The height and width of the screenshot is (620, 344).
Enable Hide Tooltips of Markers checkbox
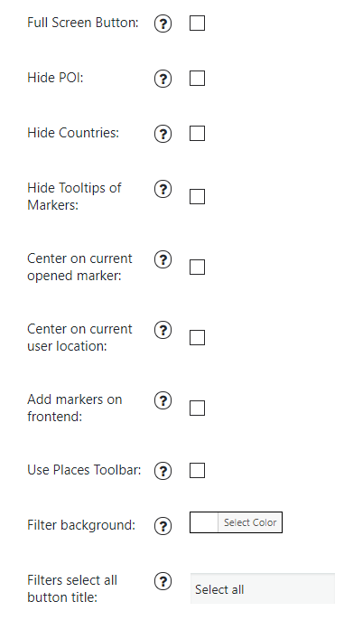(x=197, y=196)
